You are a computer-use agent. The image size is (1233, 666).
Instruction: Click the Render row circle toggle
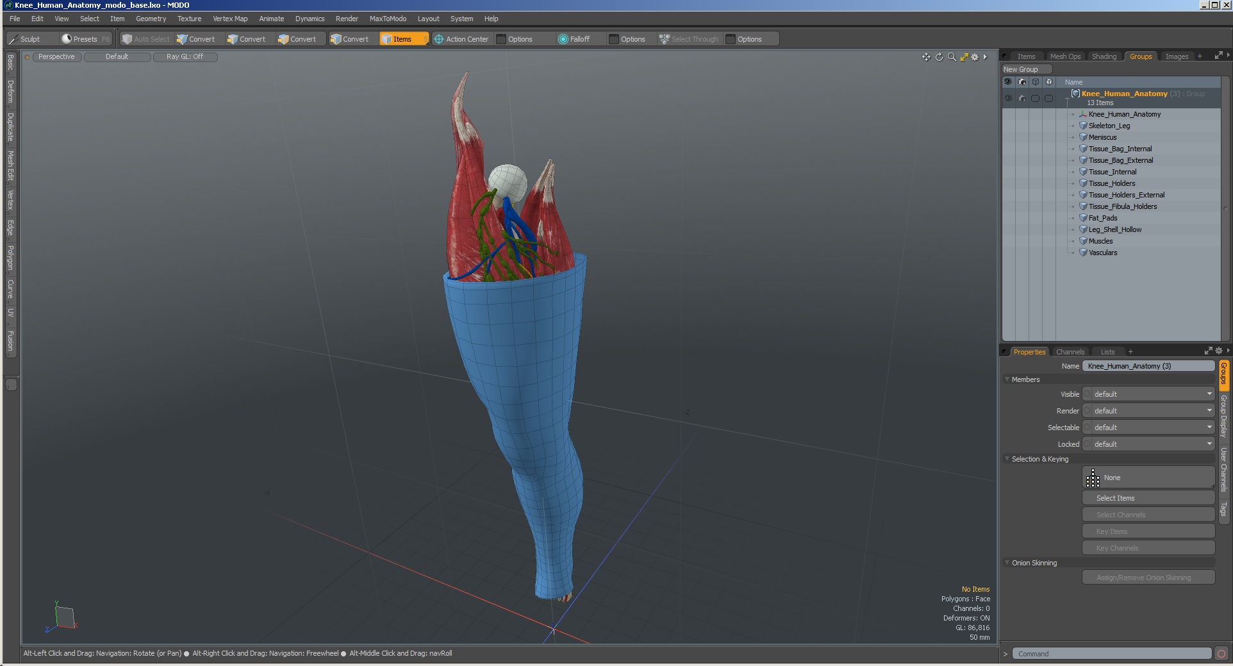(x=1087, y=411)
